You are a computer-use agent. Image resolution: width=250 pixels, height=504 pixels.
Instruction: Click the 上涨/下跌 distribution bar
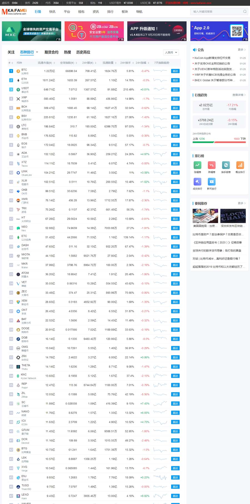tap(219, 142)
